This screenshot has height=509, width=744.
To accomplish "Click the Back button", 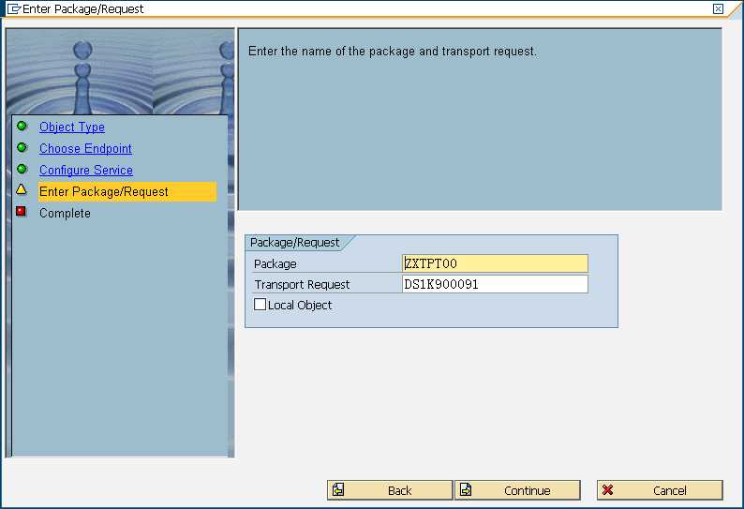I will click(x=390, y=490).
